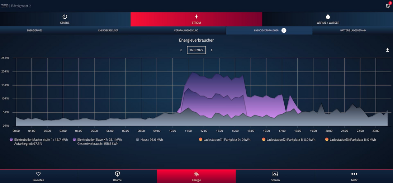The width and height of the screenshot is (393, 183).
Task: Click the info icon beside Energieverbraucher
Action: tap(284, 30)
